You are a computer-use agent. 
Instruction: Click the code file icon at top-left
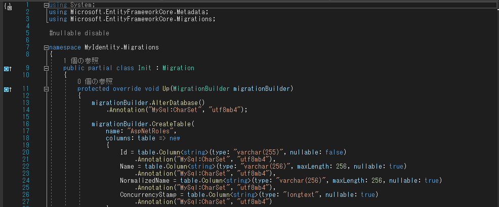pyautogui.click(x=8, y=6)
